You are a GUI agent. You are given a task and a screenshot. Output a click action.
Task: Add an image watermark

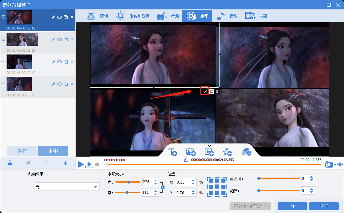191,152
